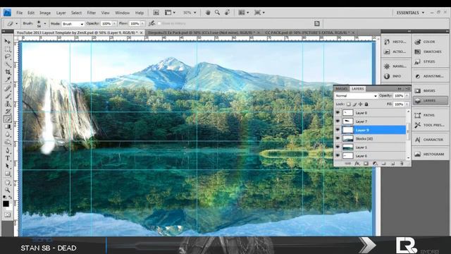Viewport: 451px width, 254px height.
Task: Click the Rotate View icon in application bar
Action: pyautogui.click(x=227, y=13)
